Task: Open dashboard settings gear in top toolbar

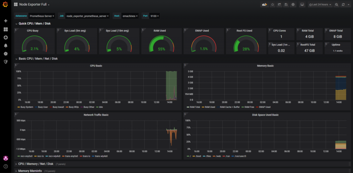Action: point(293,5)
